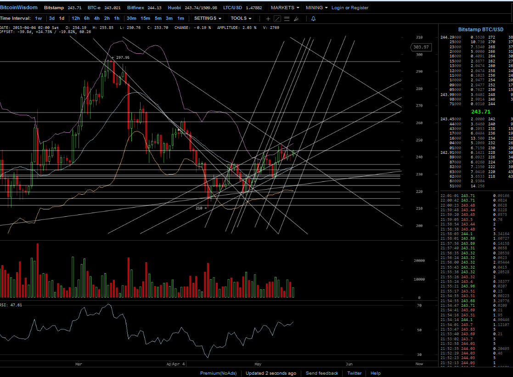Set time interval to 1d
513x377 pixels.
pyautogui.click(x=62, y=18)
